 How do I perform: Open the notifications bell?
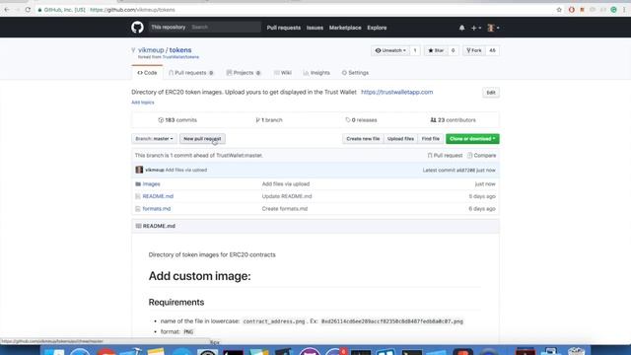(461, 28)
